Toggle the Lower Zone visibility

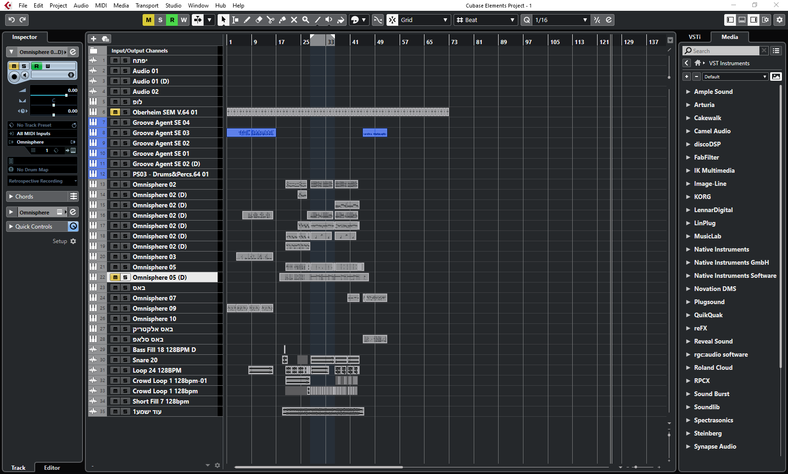click(x=742, y=20)
